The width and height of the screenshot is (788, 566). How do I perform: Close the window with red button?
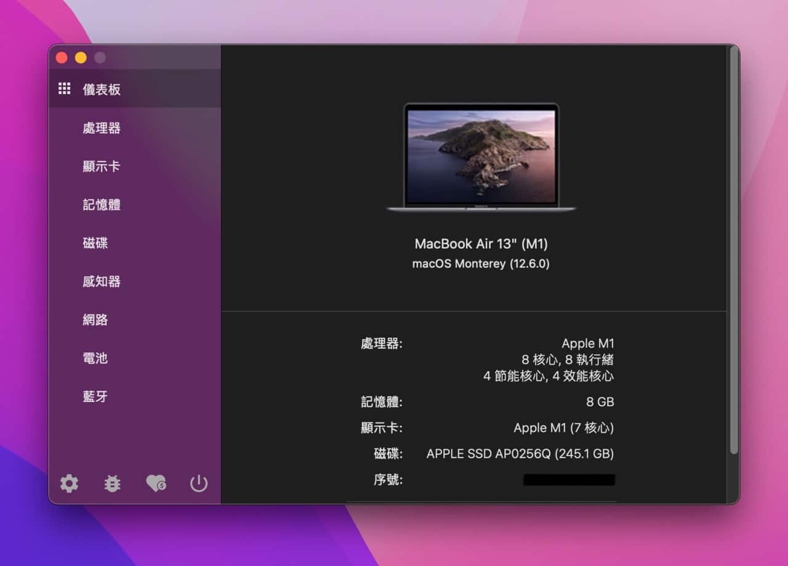pyautogui.click(x=62, y=58)
